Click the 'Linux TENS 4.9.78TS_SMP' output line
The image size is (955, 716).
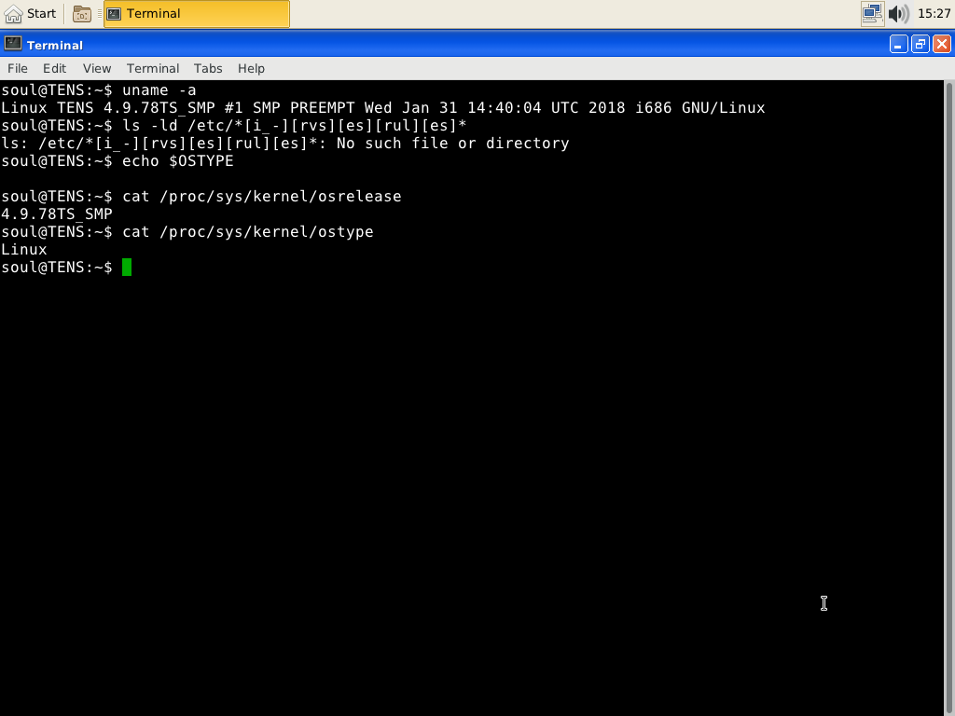[383, 108]
